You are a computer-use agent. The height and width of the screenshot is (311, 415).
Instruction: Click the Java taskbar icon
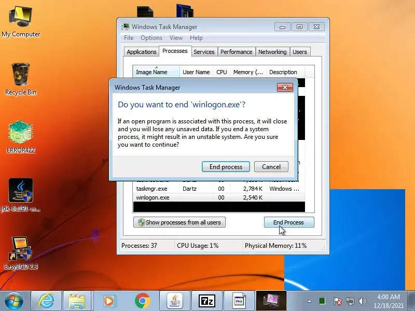(x=175, y=301)
